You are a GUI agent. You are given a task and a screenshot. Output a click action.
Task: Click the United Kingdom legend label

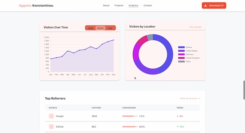coord(193,58)
